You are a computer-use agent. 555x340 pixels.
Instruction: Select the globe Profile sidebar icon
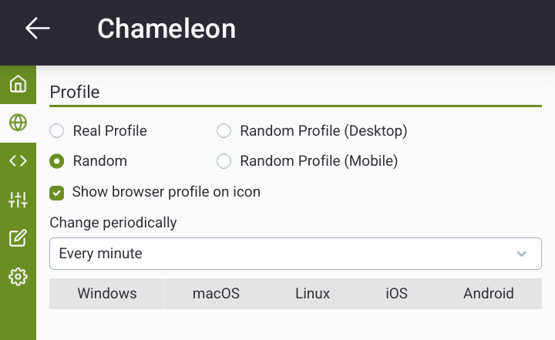pyautogui.click(x=18, y=122)
